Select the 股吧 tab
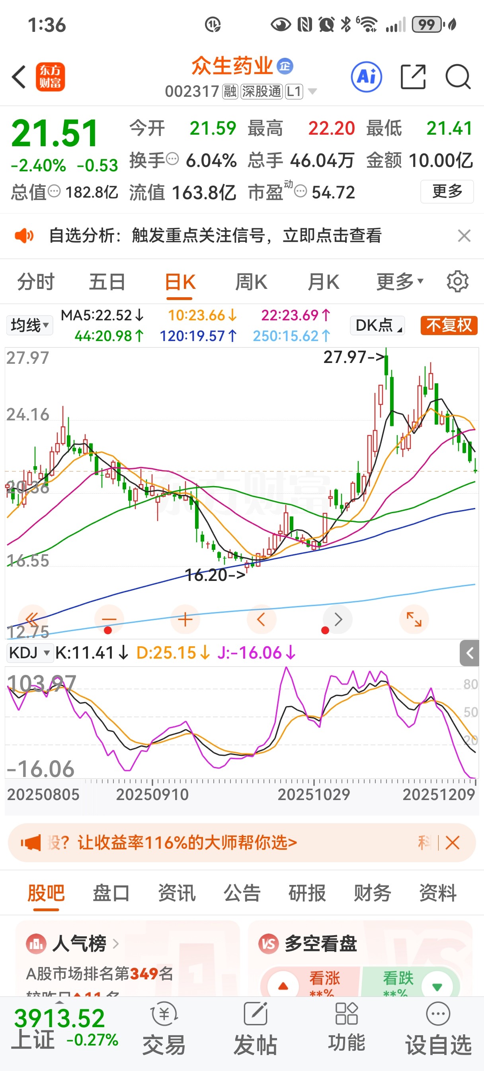Screen dimensions: 484x1071 (x=46, y=893)
